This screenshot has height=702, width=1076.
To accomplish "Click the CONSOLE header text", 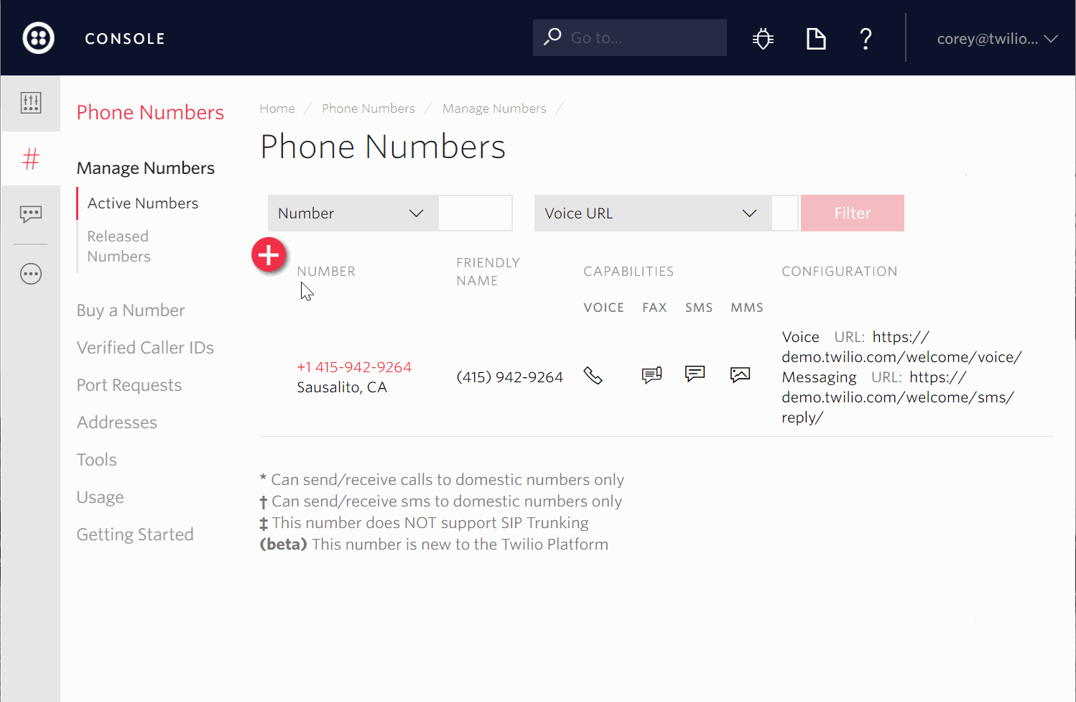I will click(x=125, y=39).
